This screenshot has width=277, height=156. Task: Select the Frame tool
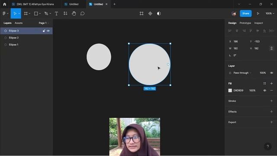26,13
